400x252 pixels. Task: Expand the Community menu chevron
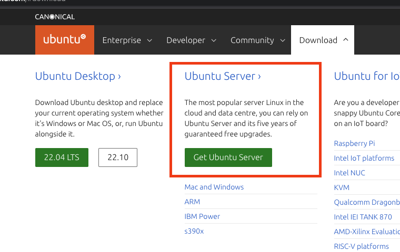pos(283,40)
